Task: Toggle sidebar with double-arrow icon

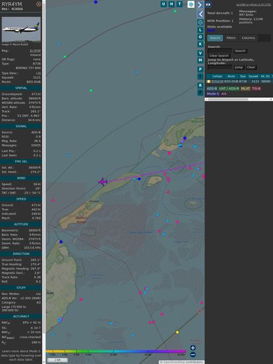Action: tap(208, 5)
